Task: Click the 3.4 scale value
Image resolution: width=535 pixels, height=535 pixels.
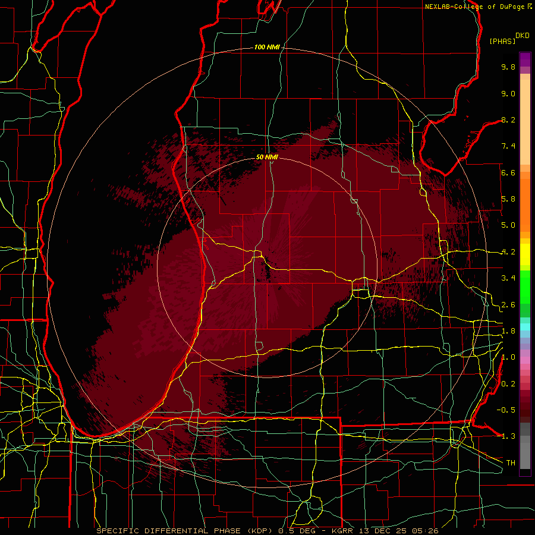Action: [x=508, y=278]
